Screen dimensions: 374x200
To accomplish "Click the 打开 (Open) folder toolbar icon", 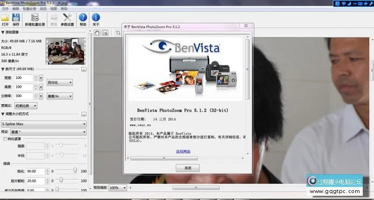I will 5,18.
